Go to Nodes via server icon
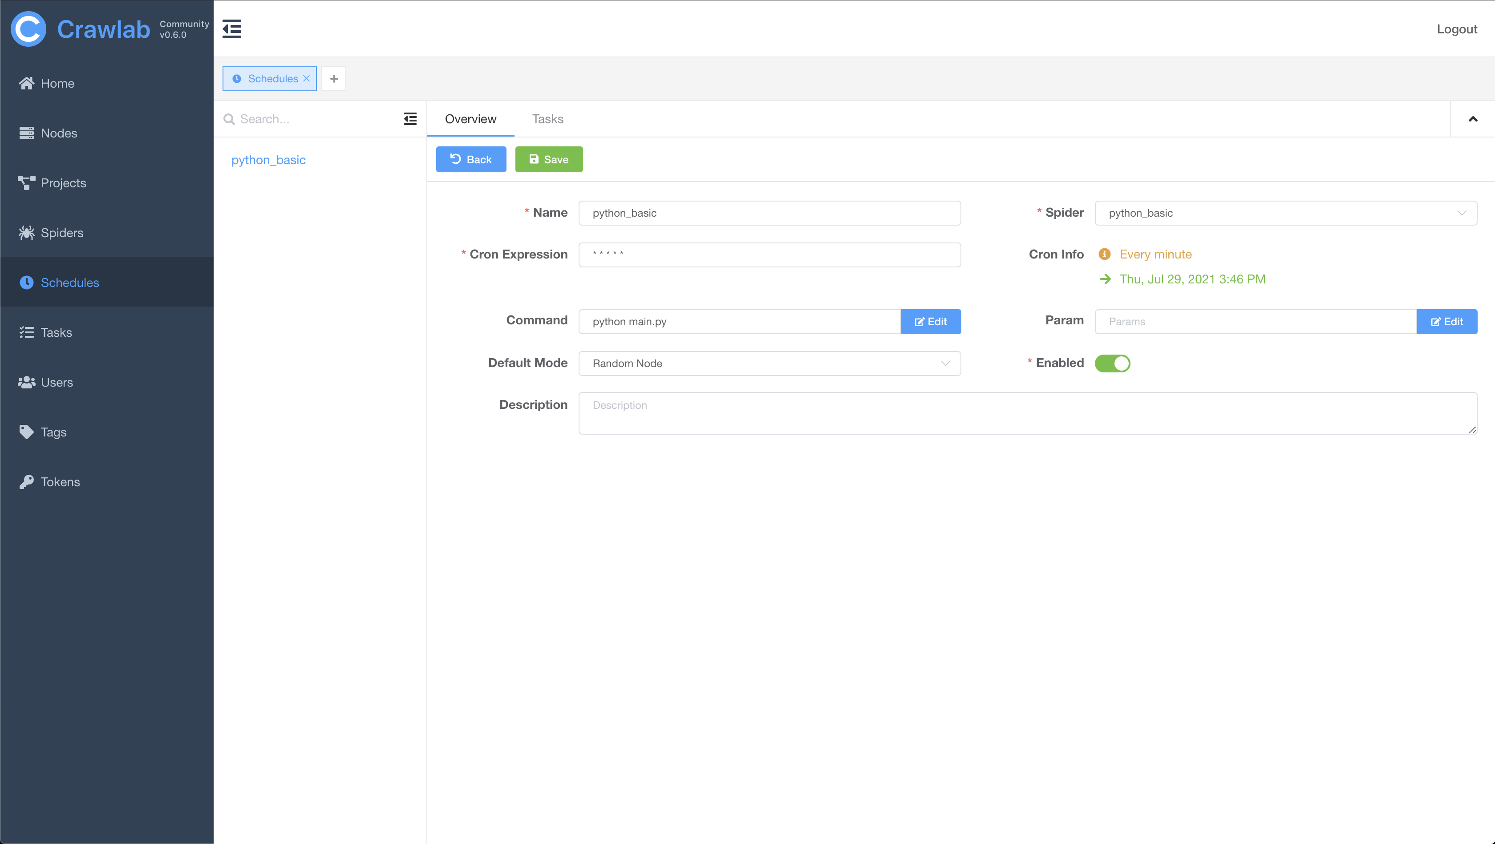The image size is (1495, 844). coord(26,133)
